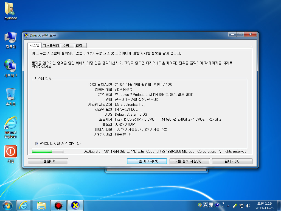
Task: Click the 도움말(H) button
Action: (x=48, y=161)
